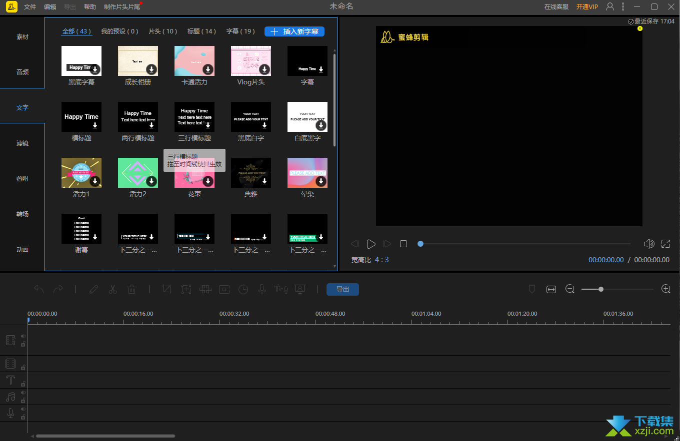Open 在线客服 support
680x441 pixels.
(556, 7)
